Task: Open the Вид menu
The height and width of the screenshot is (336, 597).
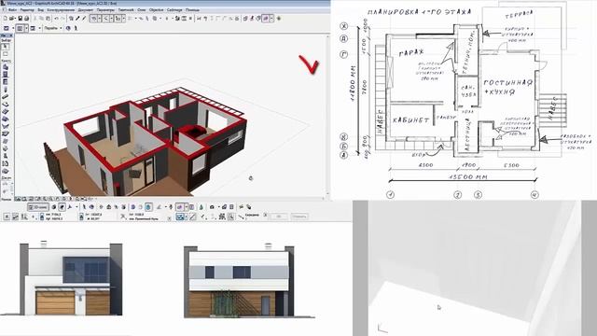Action: (41, 10)
